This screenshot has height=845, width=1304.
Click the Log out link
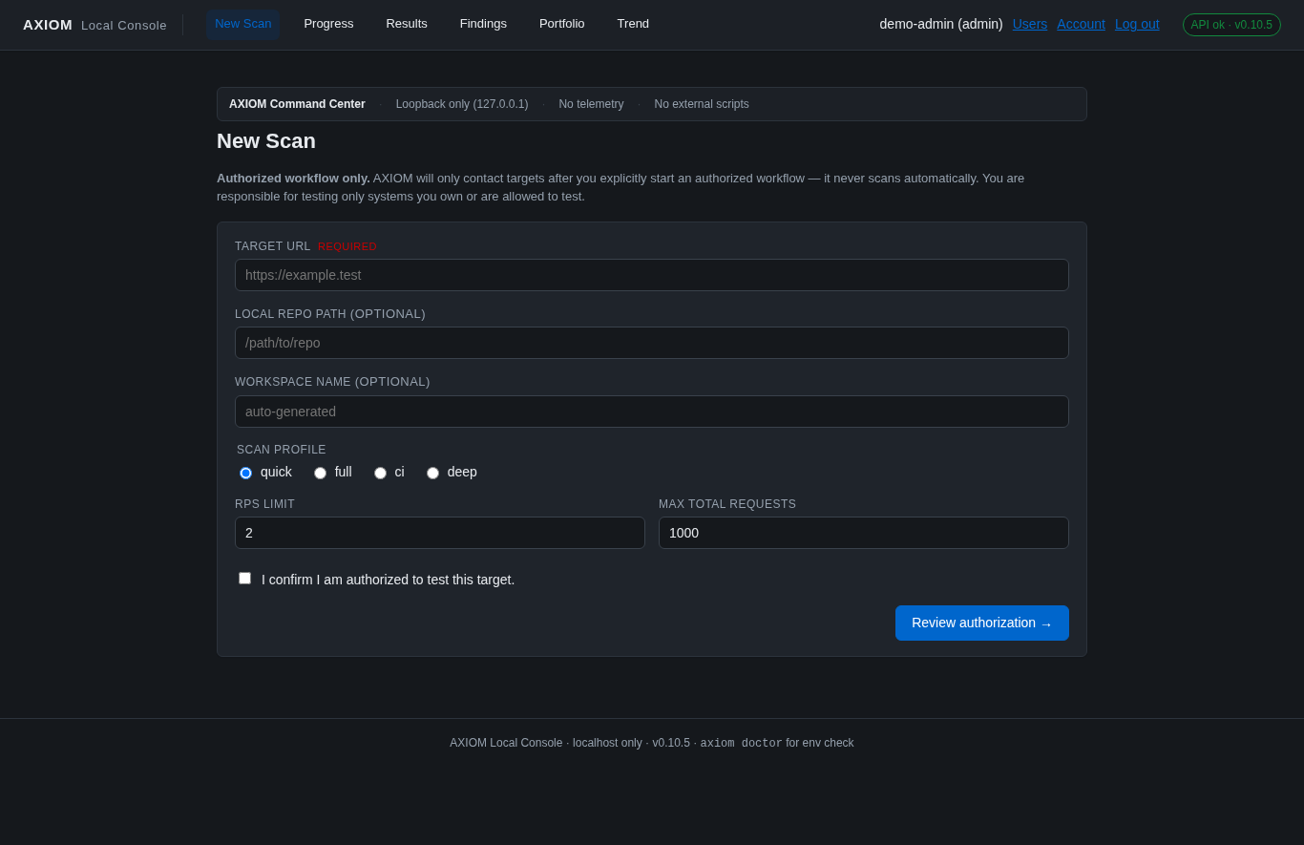pyautogui.click(x=1137, y=24)
